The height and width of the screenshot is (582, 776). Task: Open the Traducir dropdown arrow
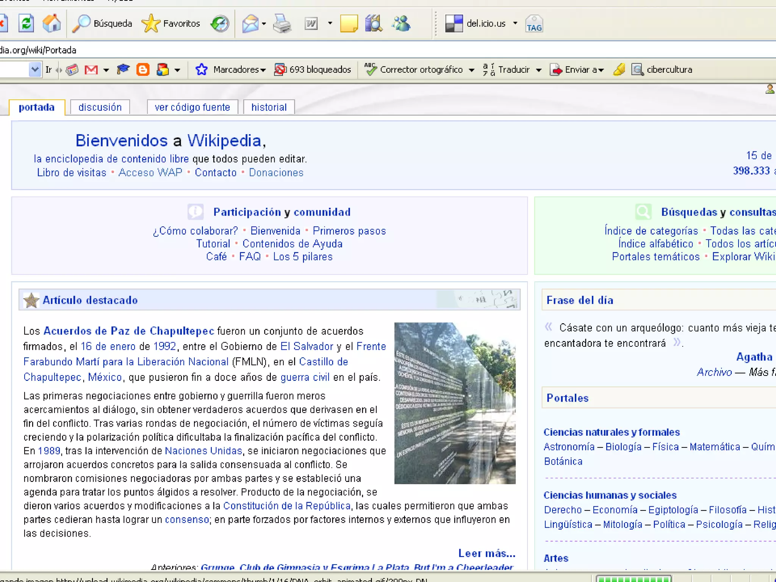[x=539, y=70]
